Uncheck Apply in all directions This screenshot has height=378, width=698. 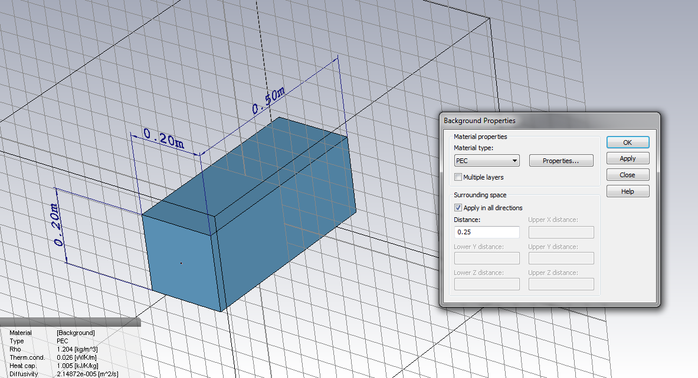[x=458, y=208]
